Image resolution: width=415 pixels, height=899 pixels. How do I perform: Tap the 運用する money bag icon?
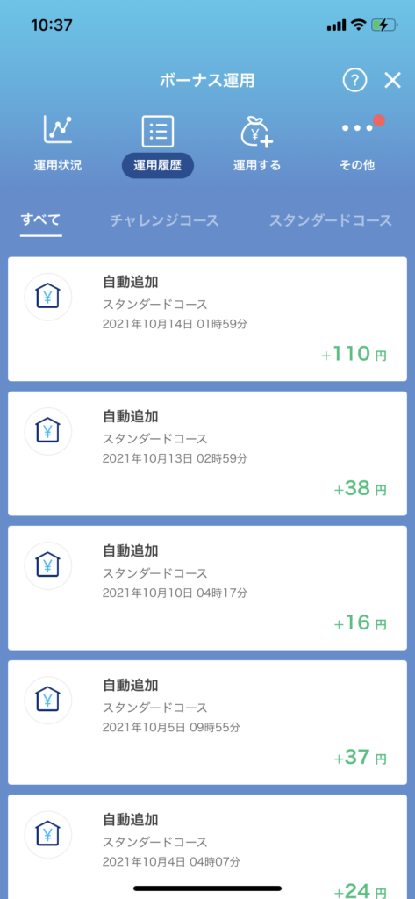(x=256, y=131)
